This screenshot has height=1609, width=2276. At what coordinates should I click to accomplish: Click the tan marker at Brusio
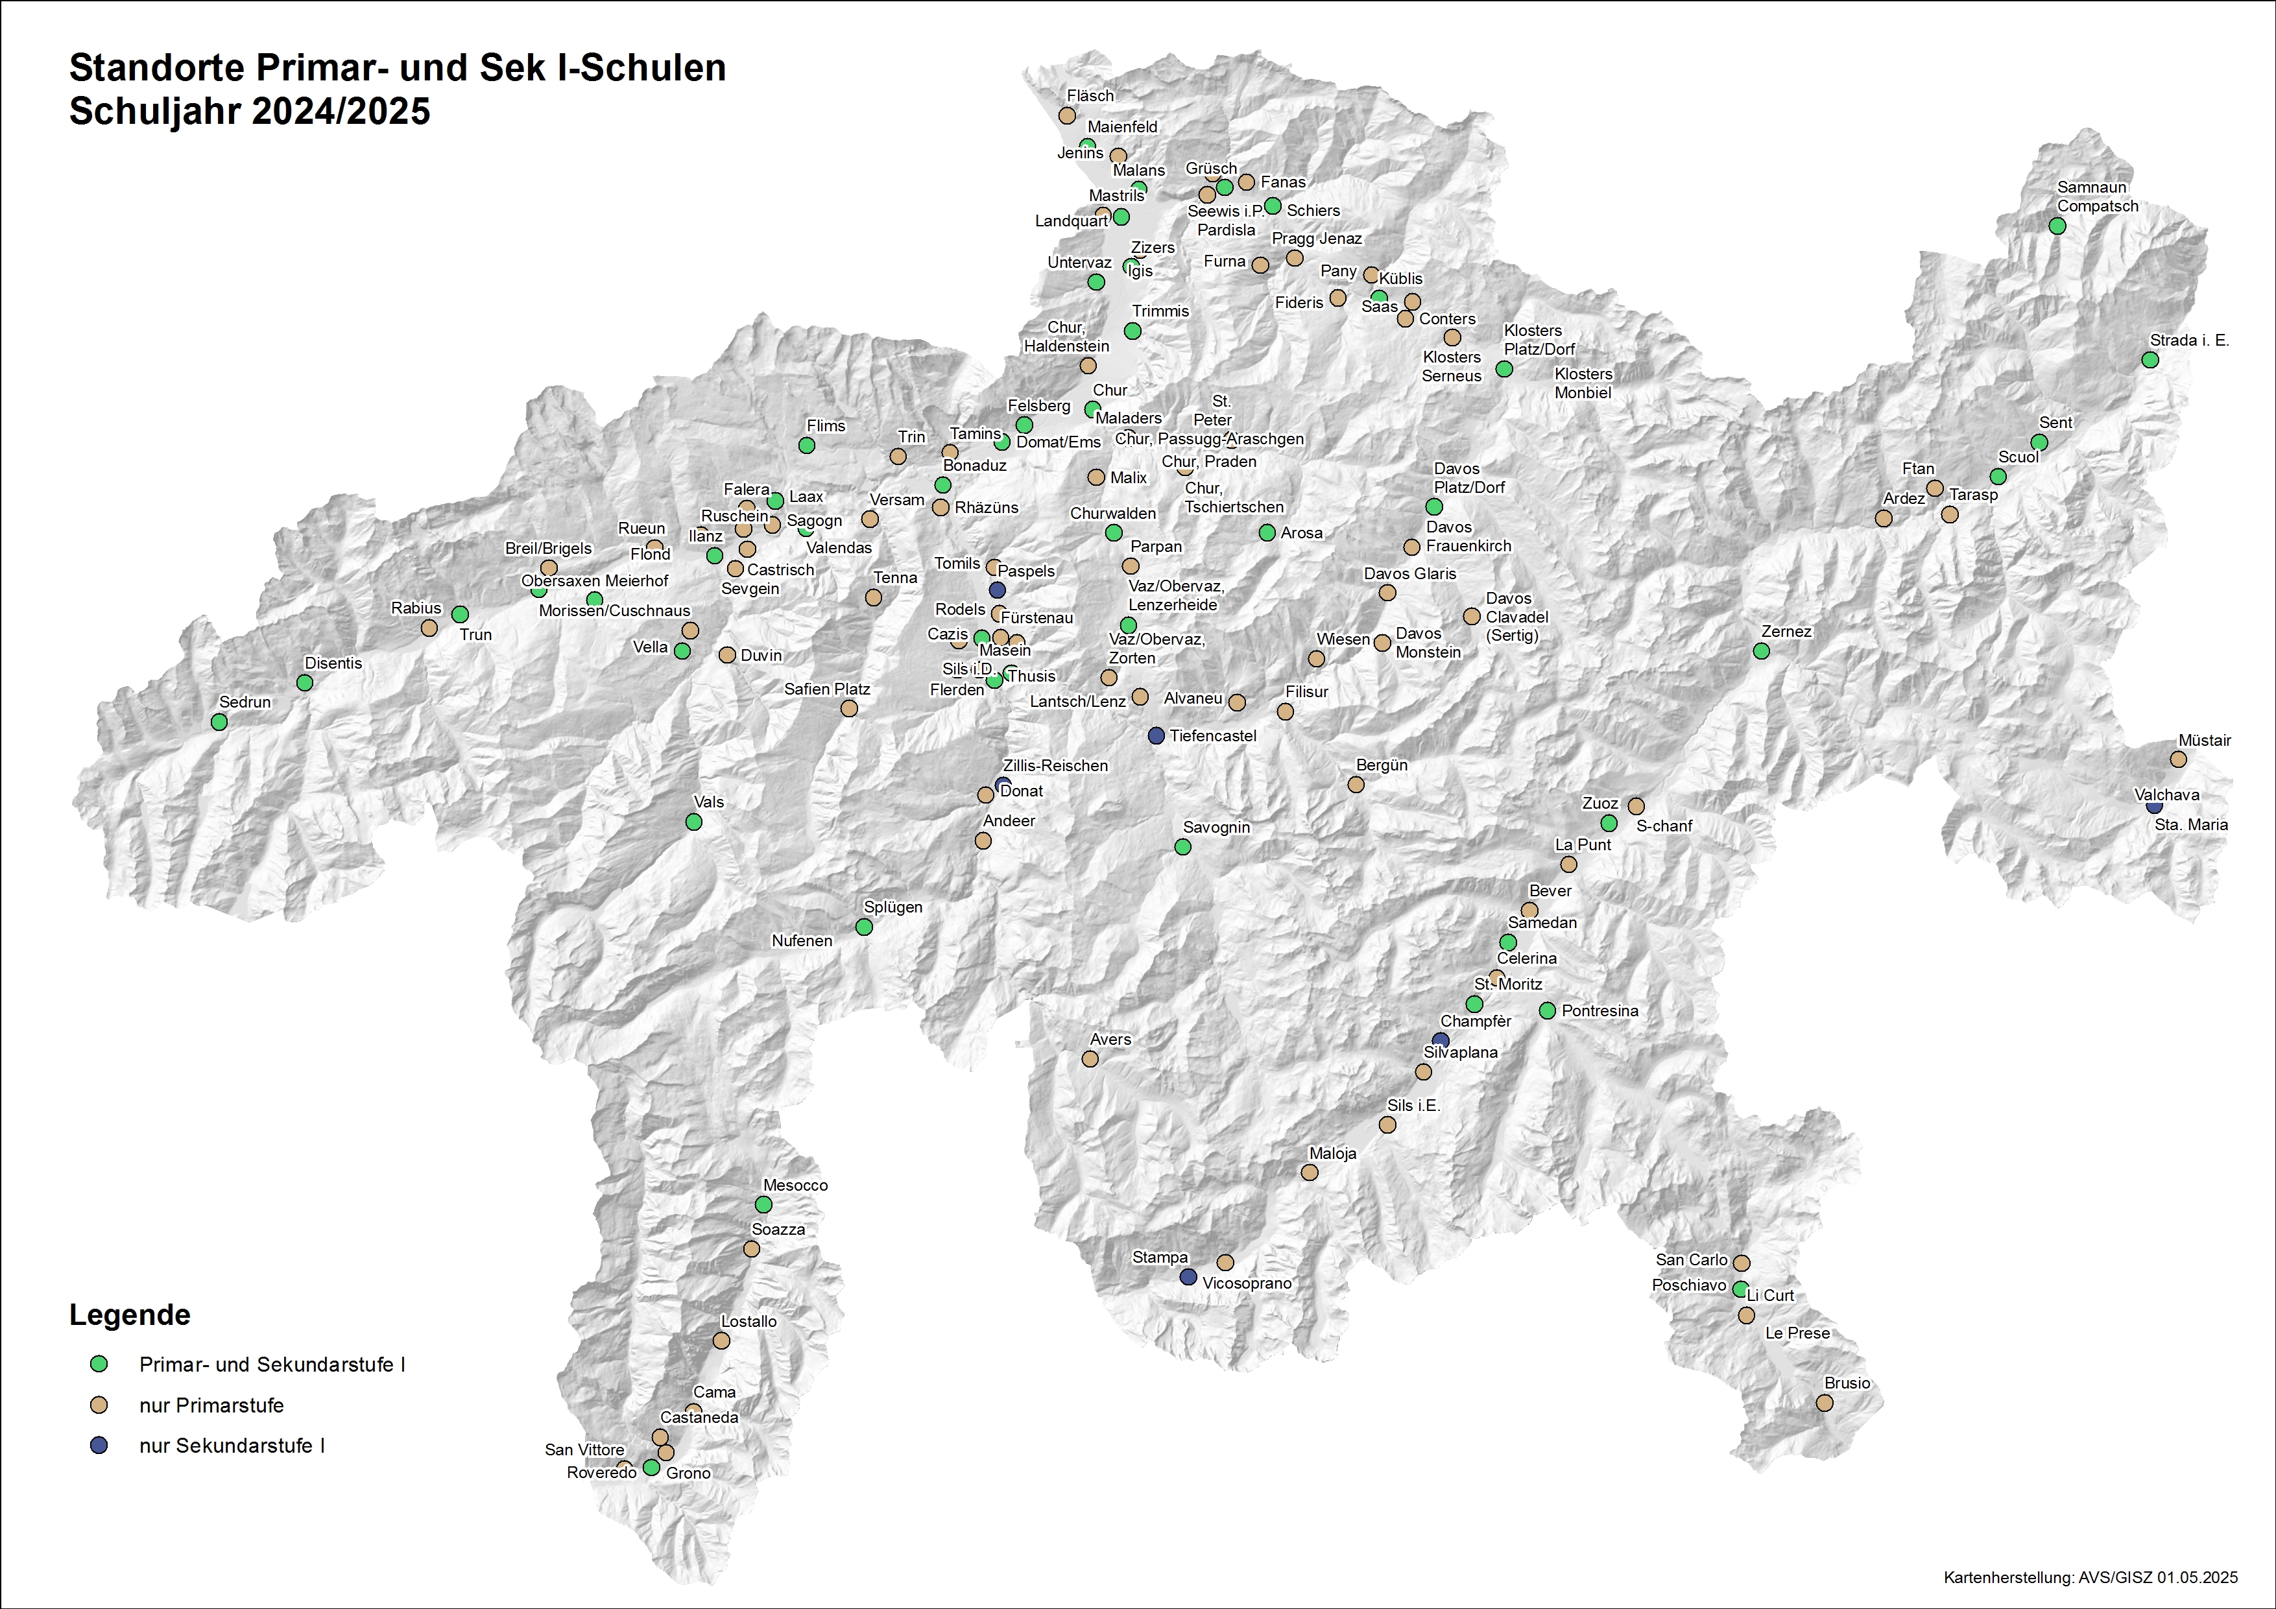[1824, 1403]
